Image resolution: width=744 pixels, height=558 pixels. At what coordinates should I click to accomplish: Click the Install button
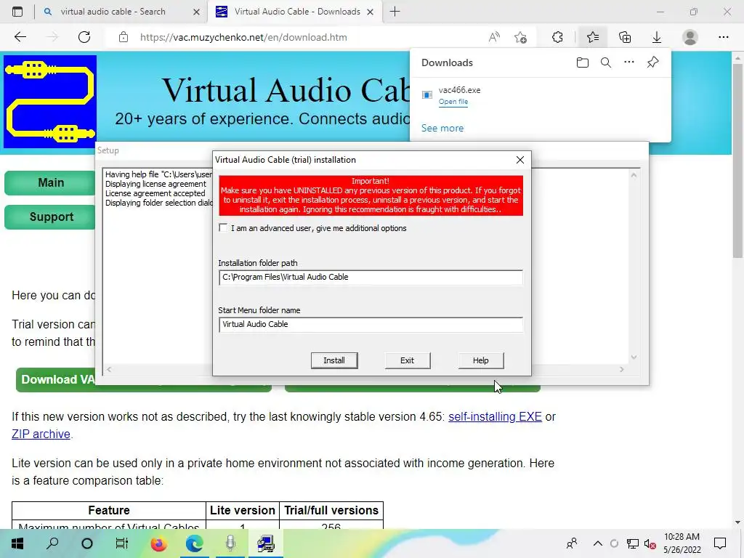tap(334, 360)
